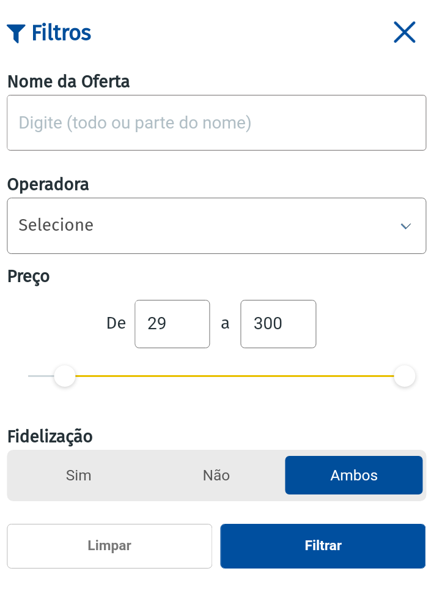Click the funnel filter icon
Screen dimensions: 431x593
[x=16, y=33]
